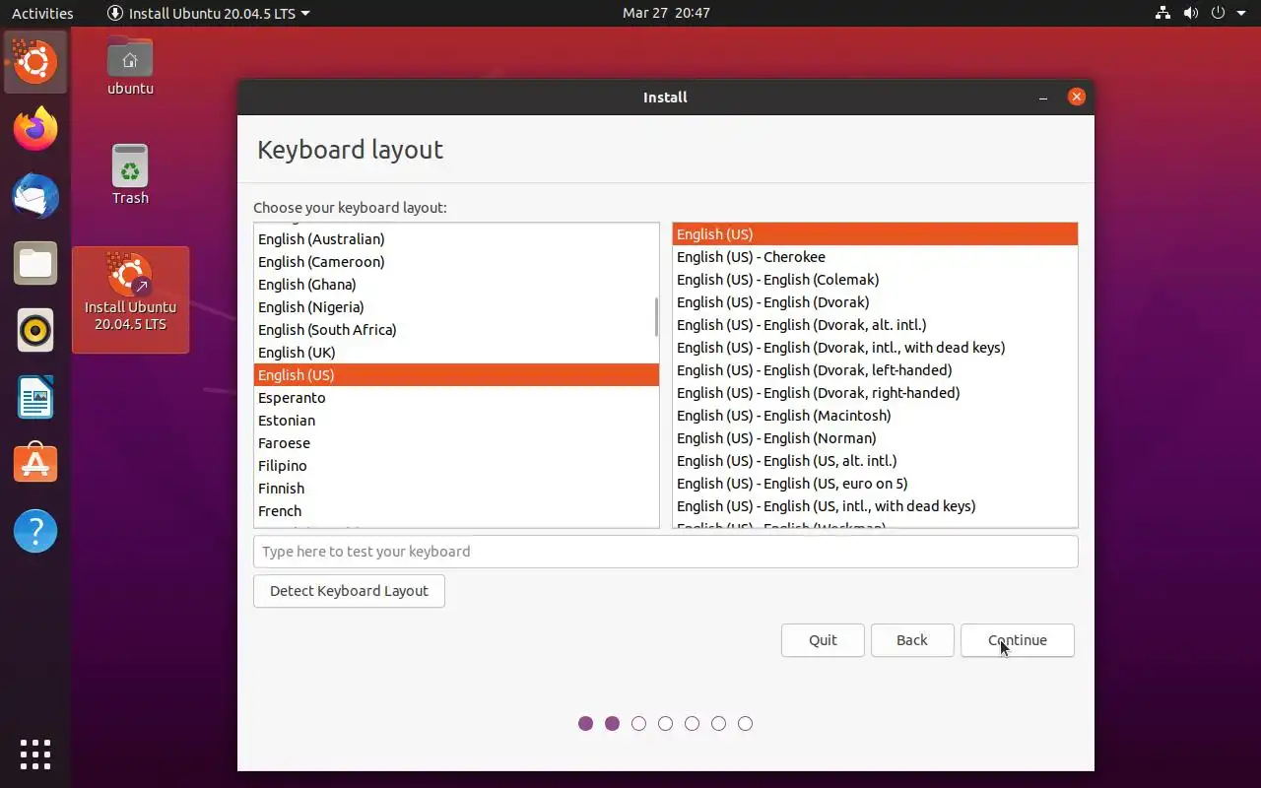1261x788 pixels.
Task: Open LibreOffice Writer from the dock
Action: [x=35, y=397]
